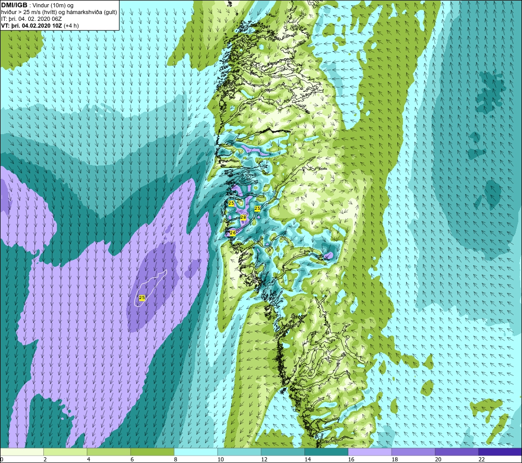Pick the 20–22 m/s purple legend swatch
Screen dimensions: 522x463
point(457,452)
